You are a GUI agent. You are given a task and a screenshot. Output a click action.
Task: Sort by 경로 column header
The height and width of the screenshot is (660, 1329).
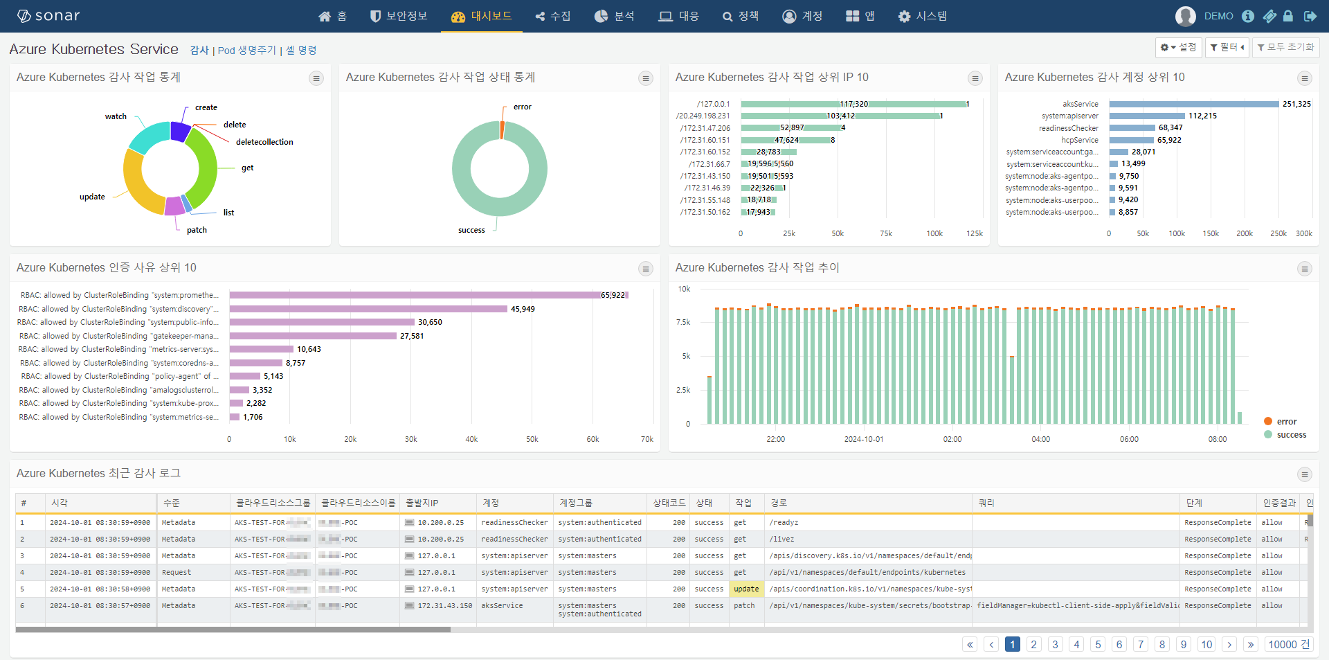point(868,503)
